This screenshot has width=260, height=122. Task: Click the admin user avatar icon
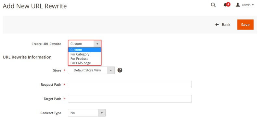pyautogui.click(x=238, y=5)
